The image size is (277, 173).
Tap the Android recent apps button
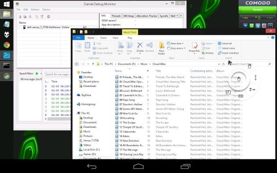185,166
